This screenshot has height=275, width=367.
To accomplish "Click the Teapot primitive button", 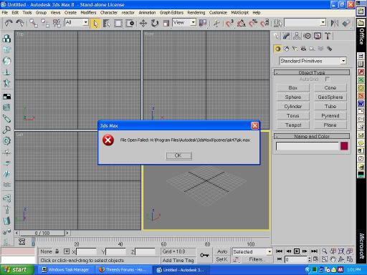I will (x=293, y=125).
